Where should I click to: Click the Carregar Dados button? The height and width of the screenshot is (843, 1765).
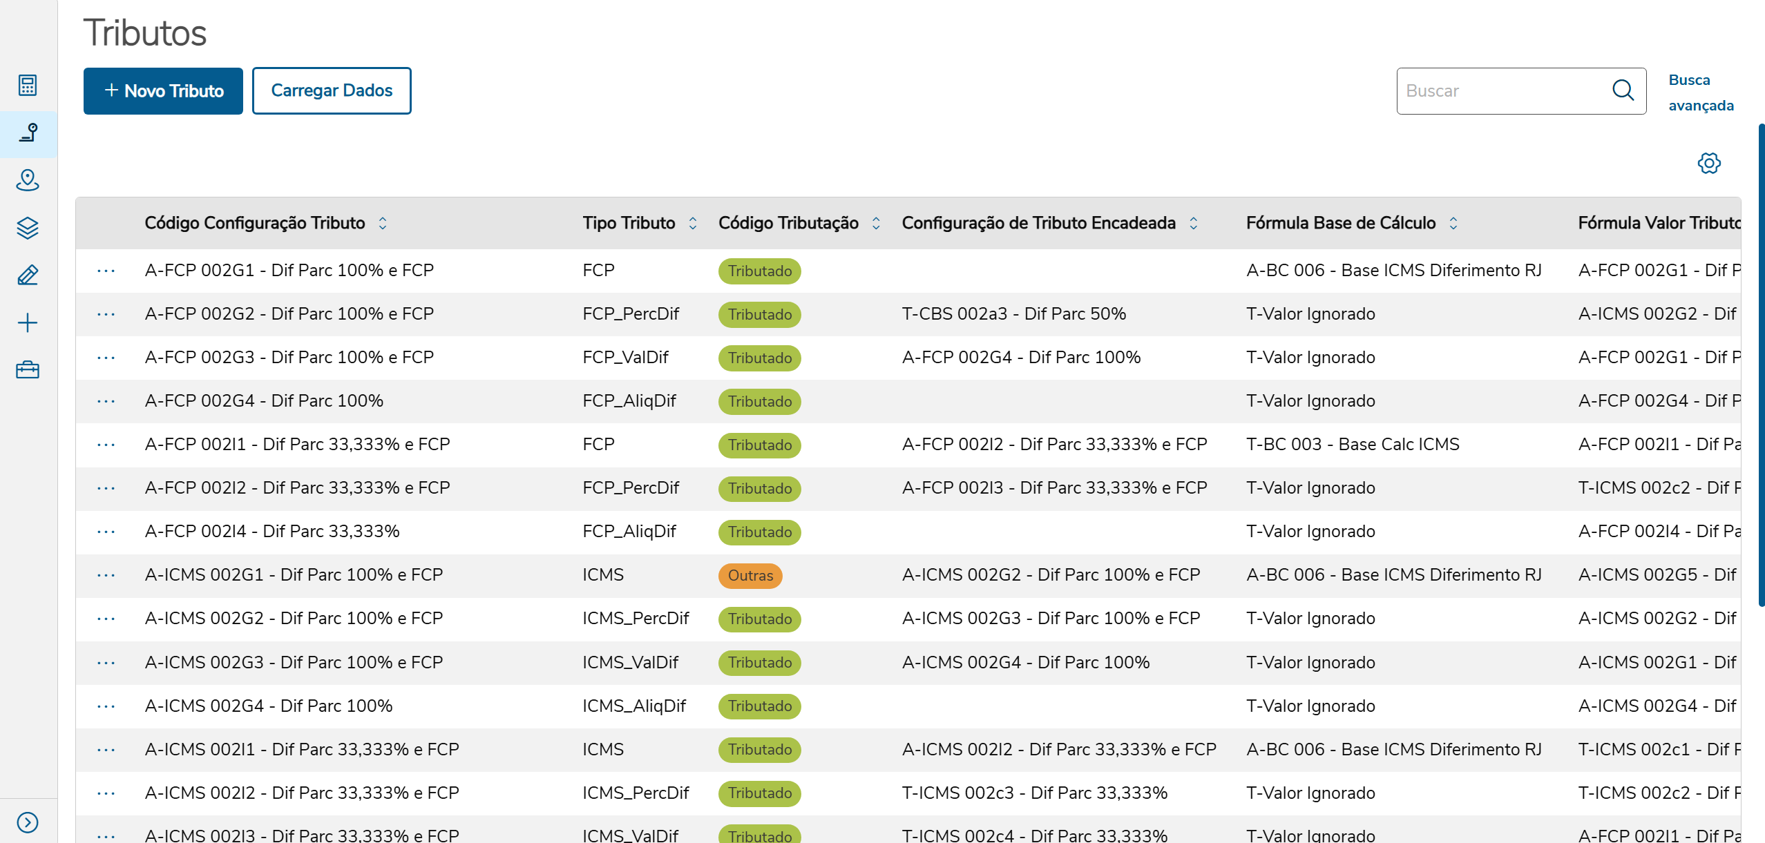332,90
